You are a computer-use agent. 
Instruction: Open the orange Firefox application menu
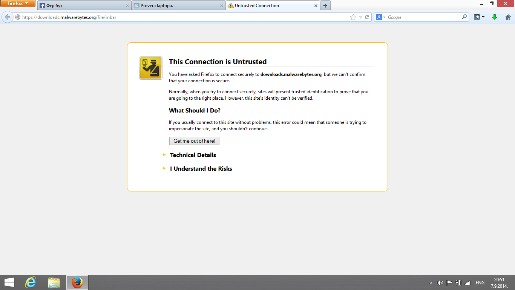coord(18,3)
